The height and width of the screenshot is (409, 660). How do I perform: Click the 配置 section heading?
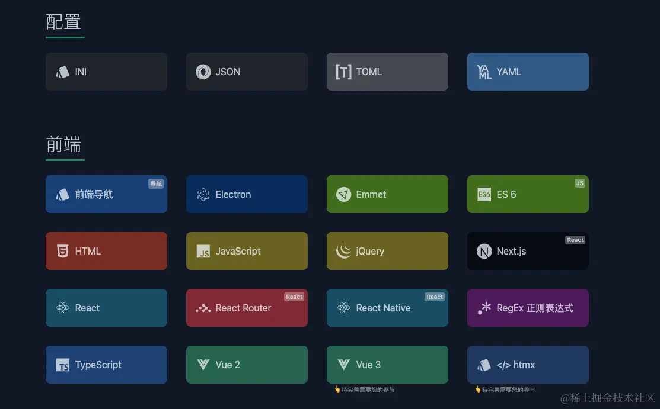pyautogui.click(x=63, y=22)
